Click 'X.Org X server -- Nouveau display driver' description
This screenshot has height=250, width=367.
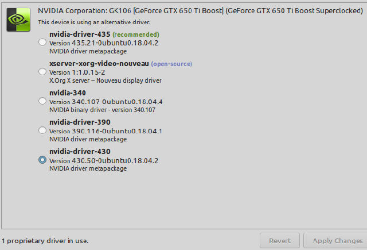106,80
